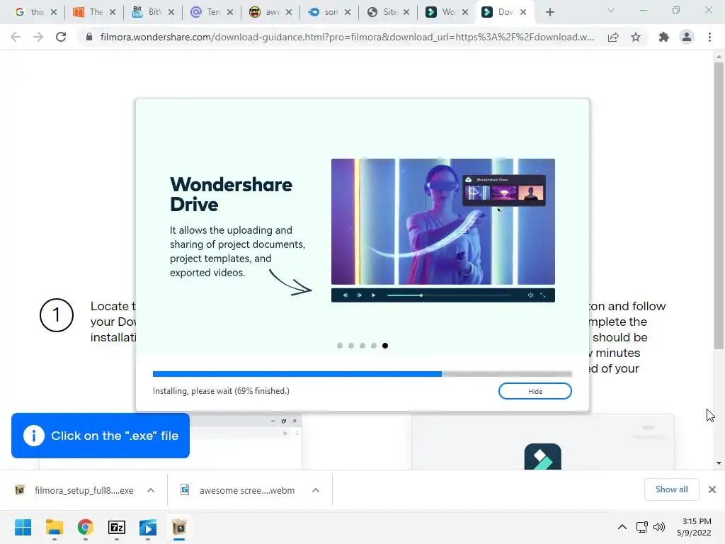Image resolution: width=725 pixels, height=544 pixels.
Task: Mute the video preview volume icon
Action: (530, 295)
